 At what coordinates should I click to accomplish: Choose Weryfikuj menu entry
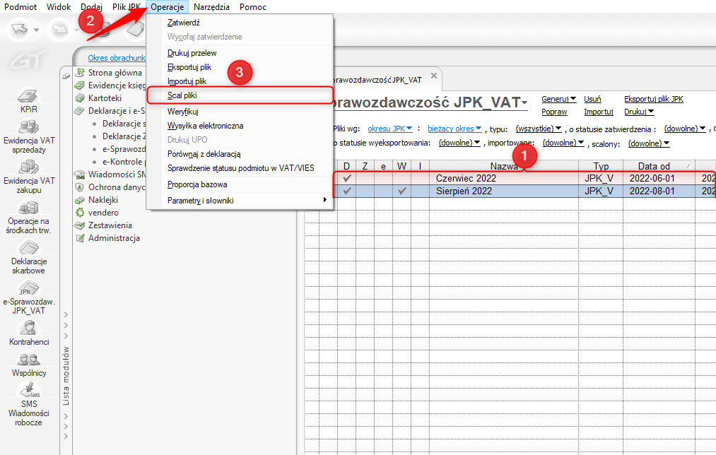[x=240, y=112]
